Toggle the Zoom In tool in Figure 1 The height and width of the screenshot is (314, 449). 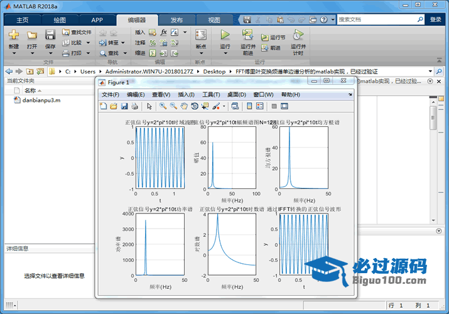[163, 106]
